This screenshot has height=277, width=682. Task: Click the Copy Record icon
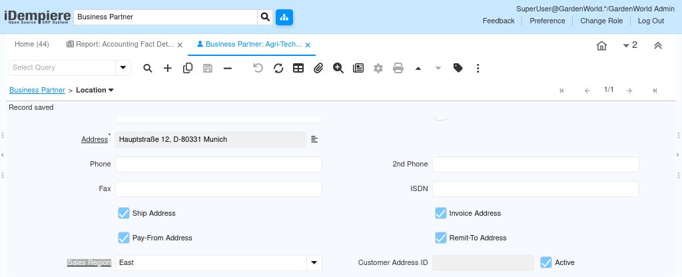pos(188,68)
